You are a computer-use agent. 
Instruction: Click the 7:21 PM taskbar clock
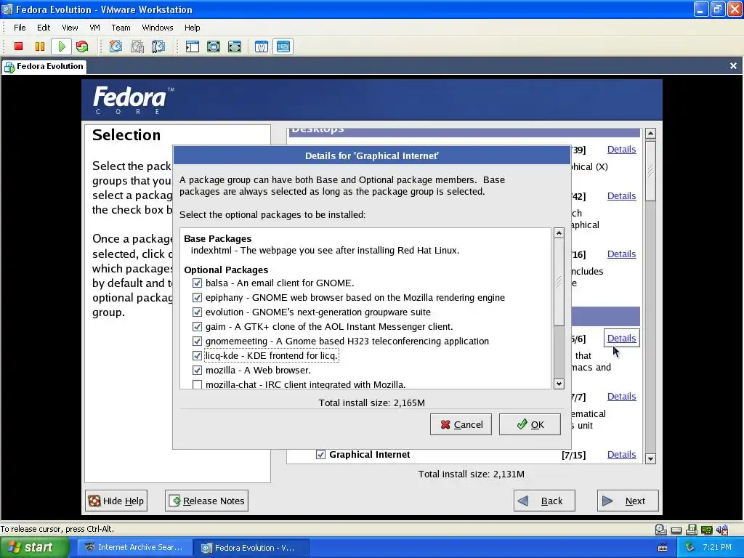717,548
